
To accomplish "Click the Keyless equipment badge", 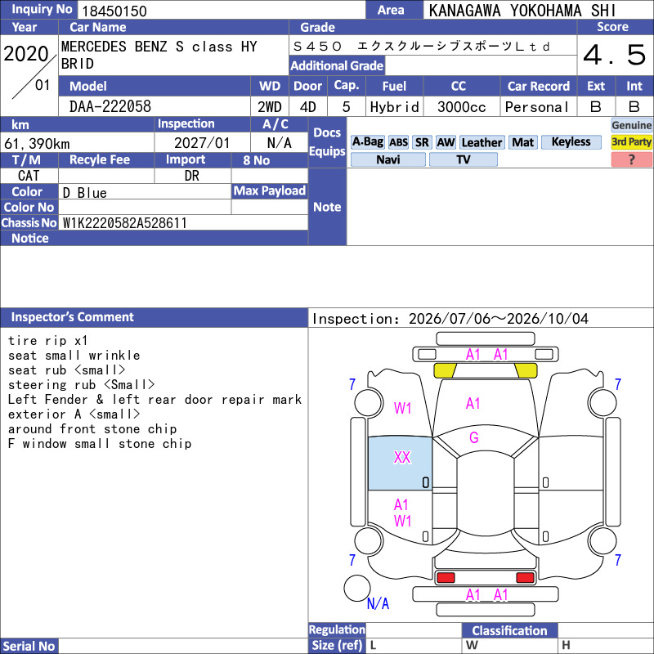I will (x=571, y=141).
